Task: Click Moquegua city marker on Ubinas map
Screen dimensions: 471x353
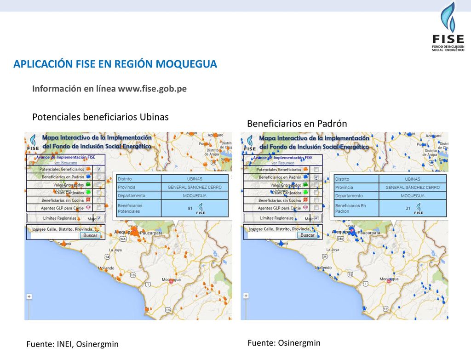Action: [x=171, y=282]
